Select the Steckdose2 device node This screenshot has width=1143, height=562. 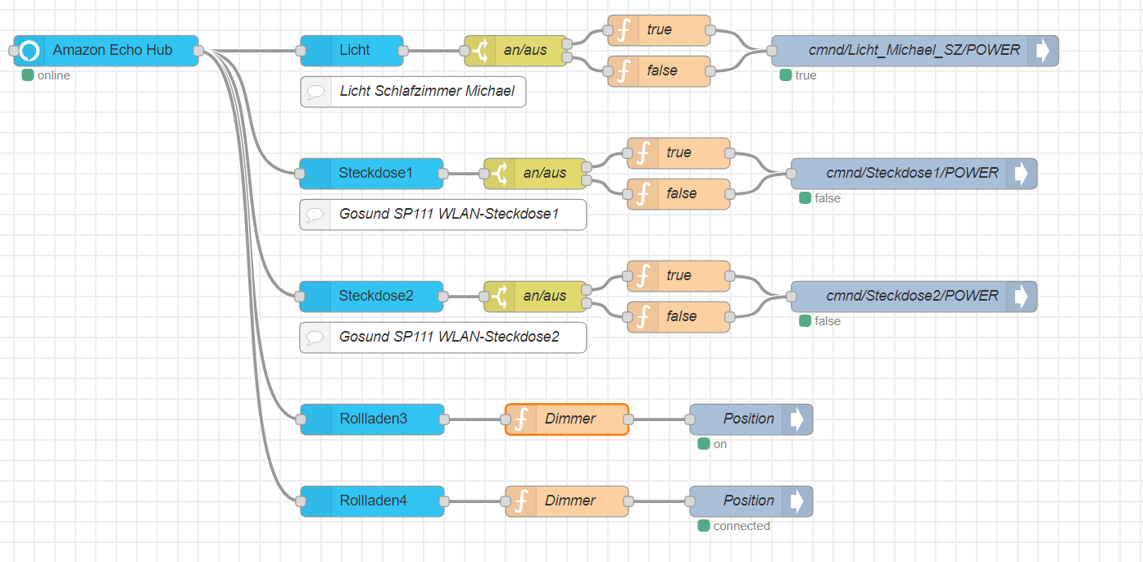click(x=371, y=297)
